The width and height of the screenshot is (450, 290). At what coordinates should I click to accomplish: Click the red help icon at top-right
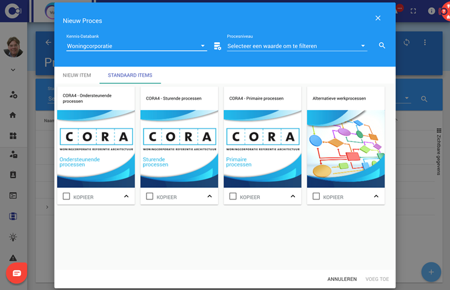click(444, 11)
